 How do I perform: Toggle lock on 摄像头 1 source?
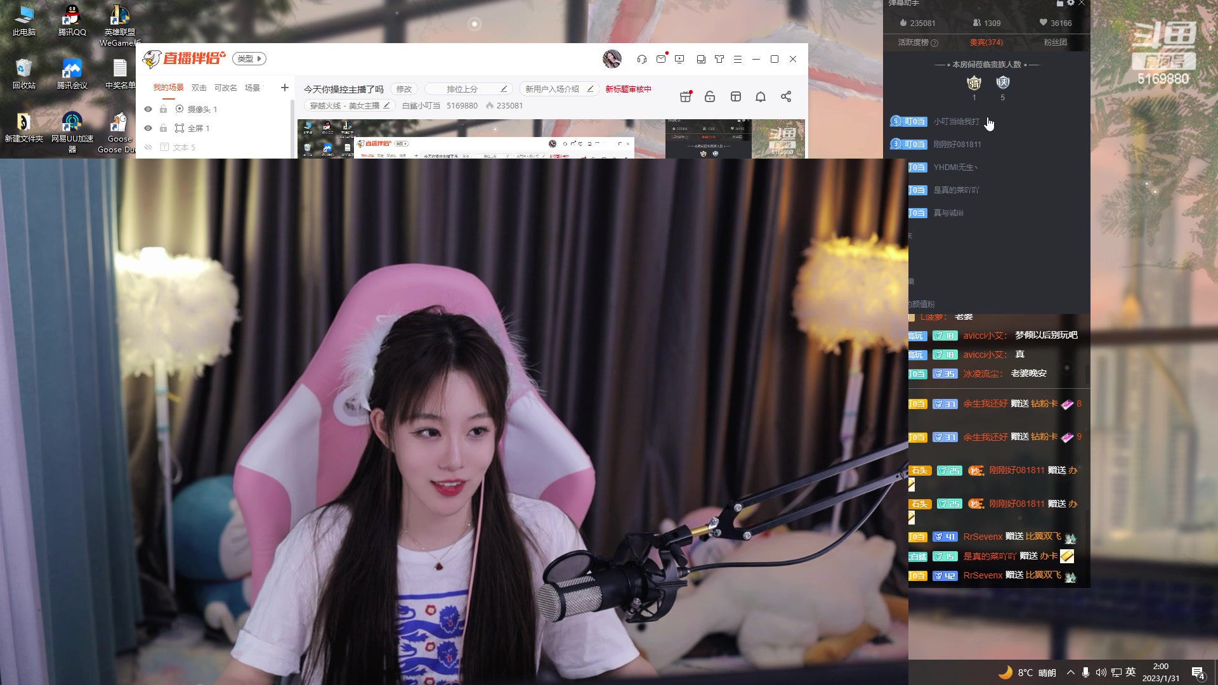tap(164, 109)
